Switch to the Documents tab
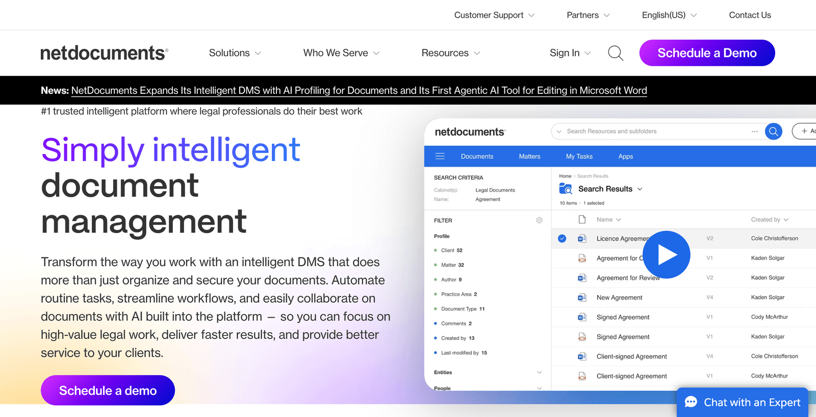This screenshot has height=417, width=816. 477,157
